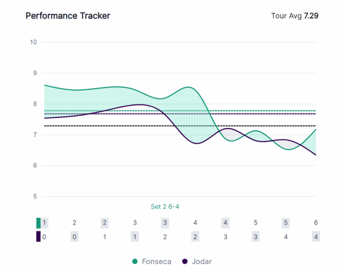Click the Performance Tracker title

68,16
